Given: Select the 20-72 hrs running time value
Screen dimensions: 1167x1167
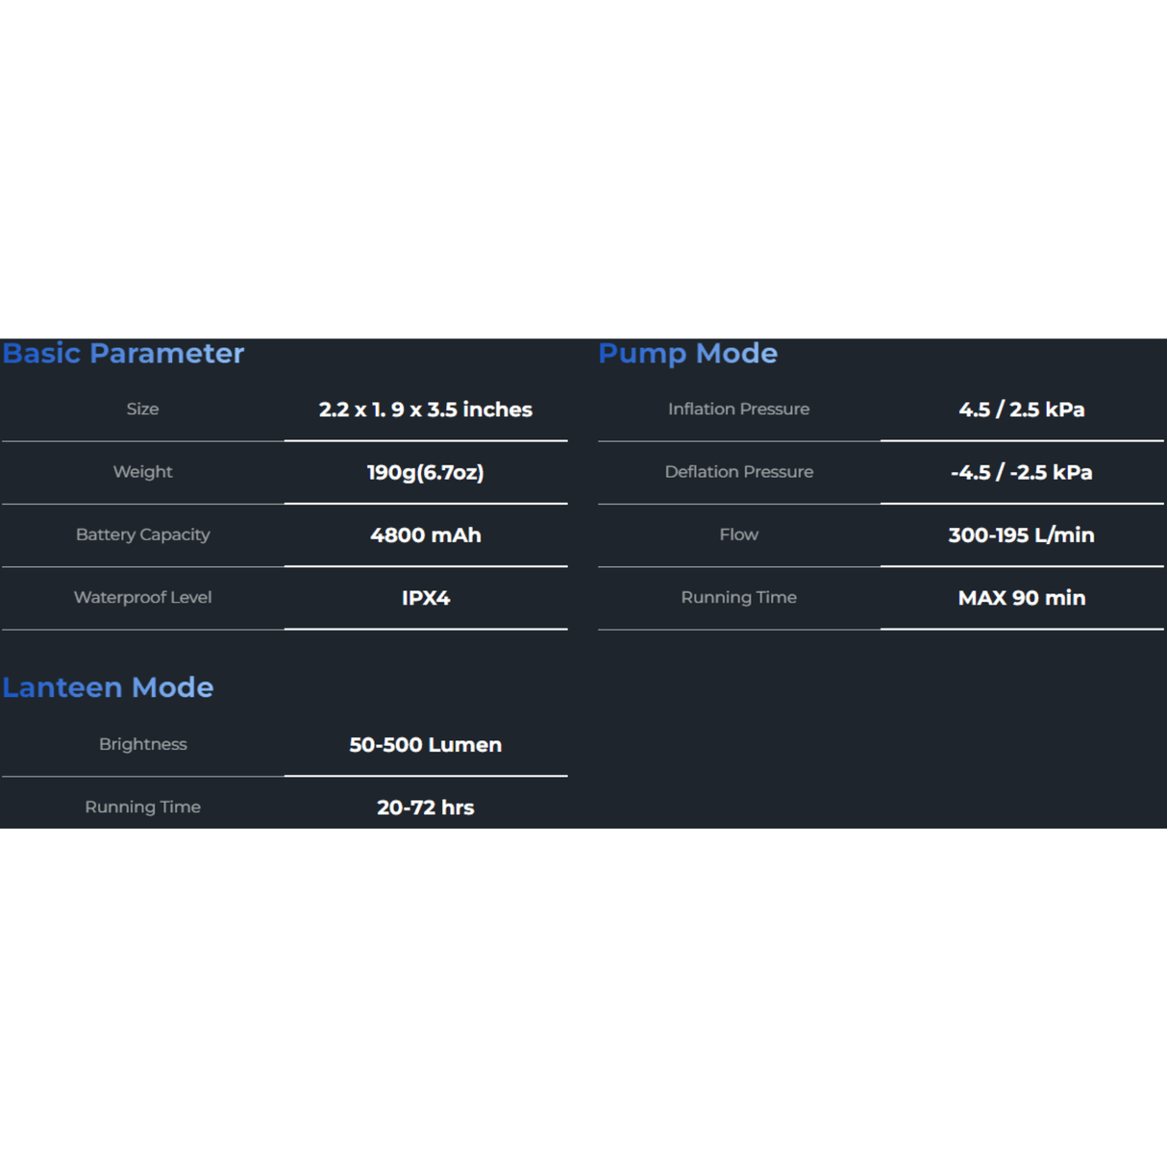Looking at the screenshot, I should coord(426,807).
